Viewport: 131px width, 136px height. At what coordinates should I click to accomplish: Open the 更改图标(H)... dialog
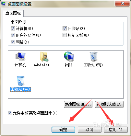[x=78, y=104]
